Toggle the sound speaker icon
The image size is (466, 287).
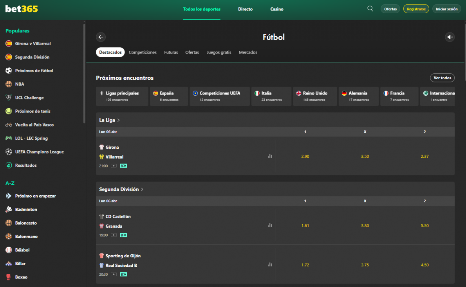[450, 37]
